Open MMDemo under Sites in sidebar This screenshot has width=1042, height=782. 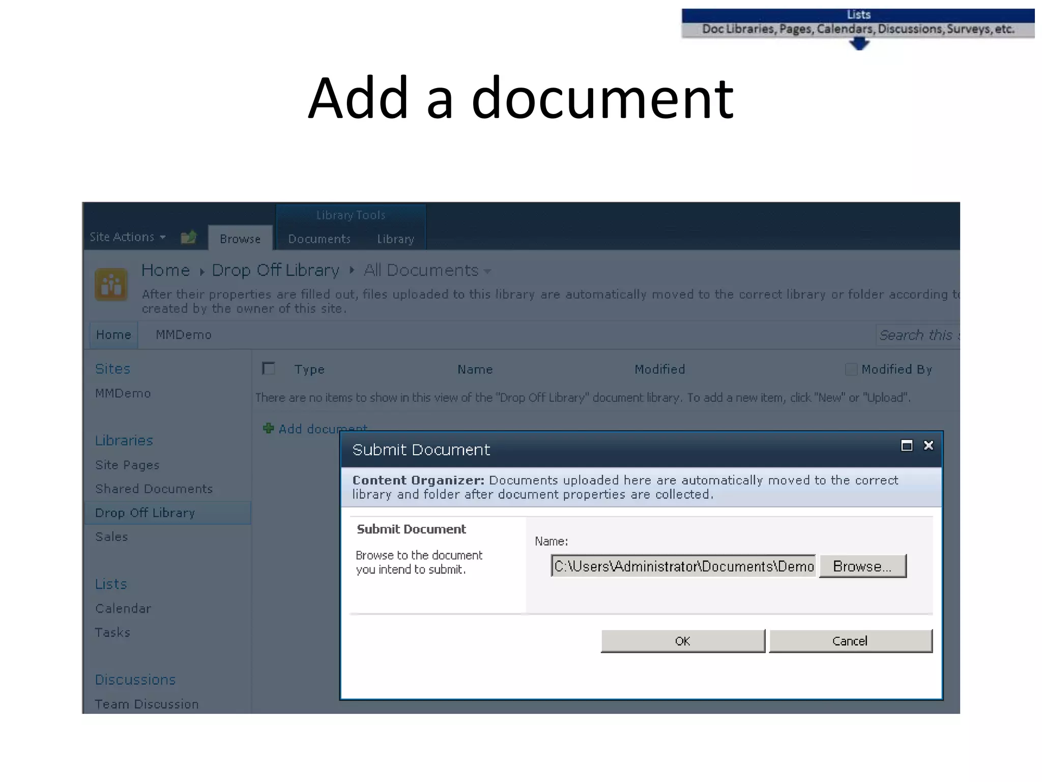123,393
